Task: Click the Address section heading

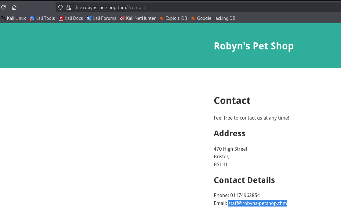Action: (x=230, y=134)
